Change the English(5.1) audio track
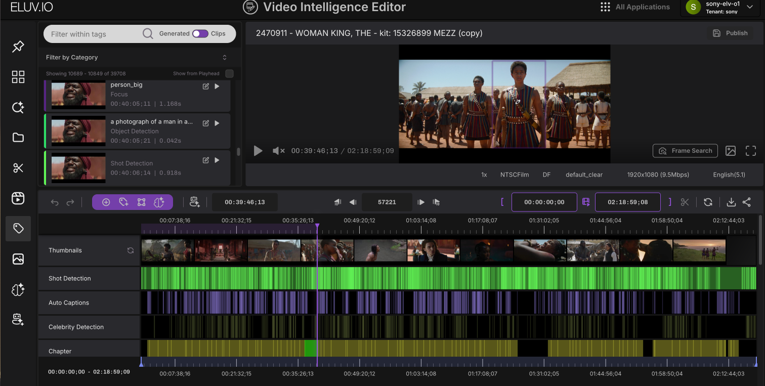765x386 pixels. click(729, 175)
